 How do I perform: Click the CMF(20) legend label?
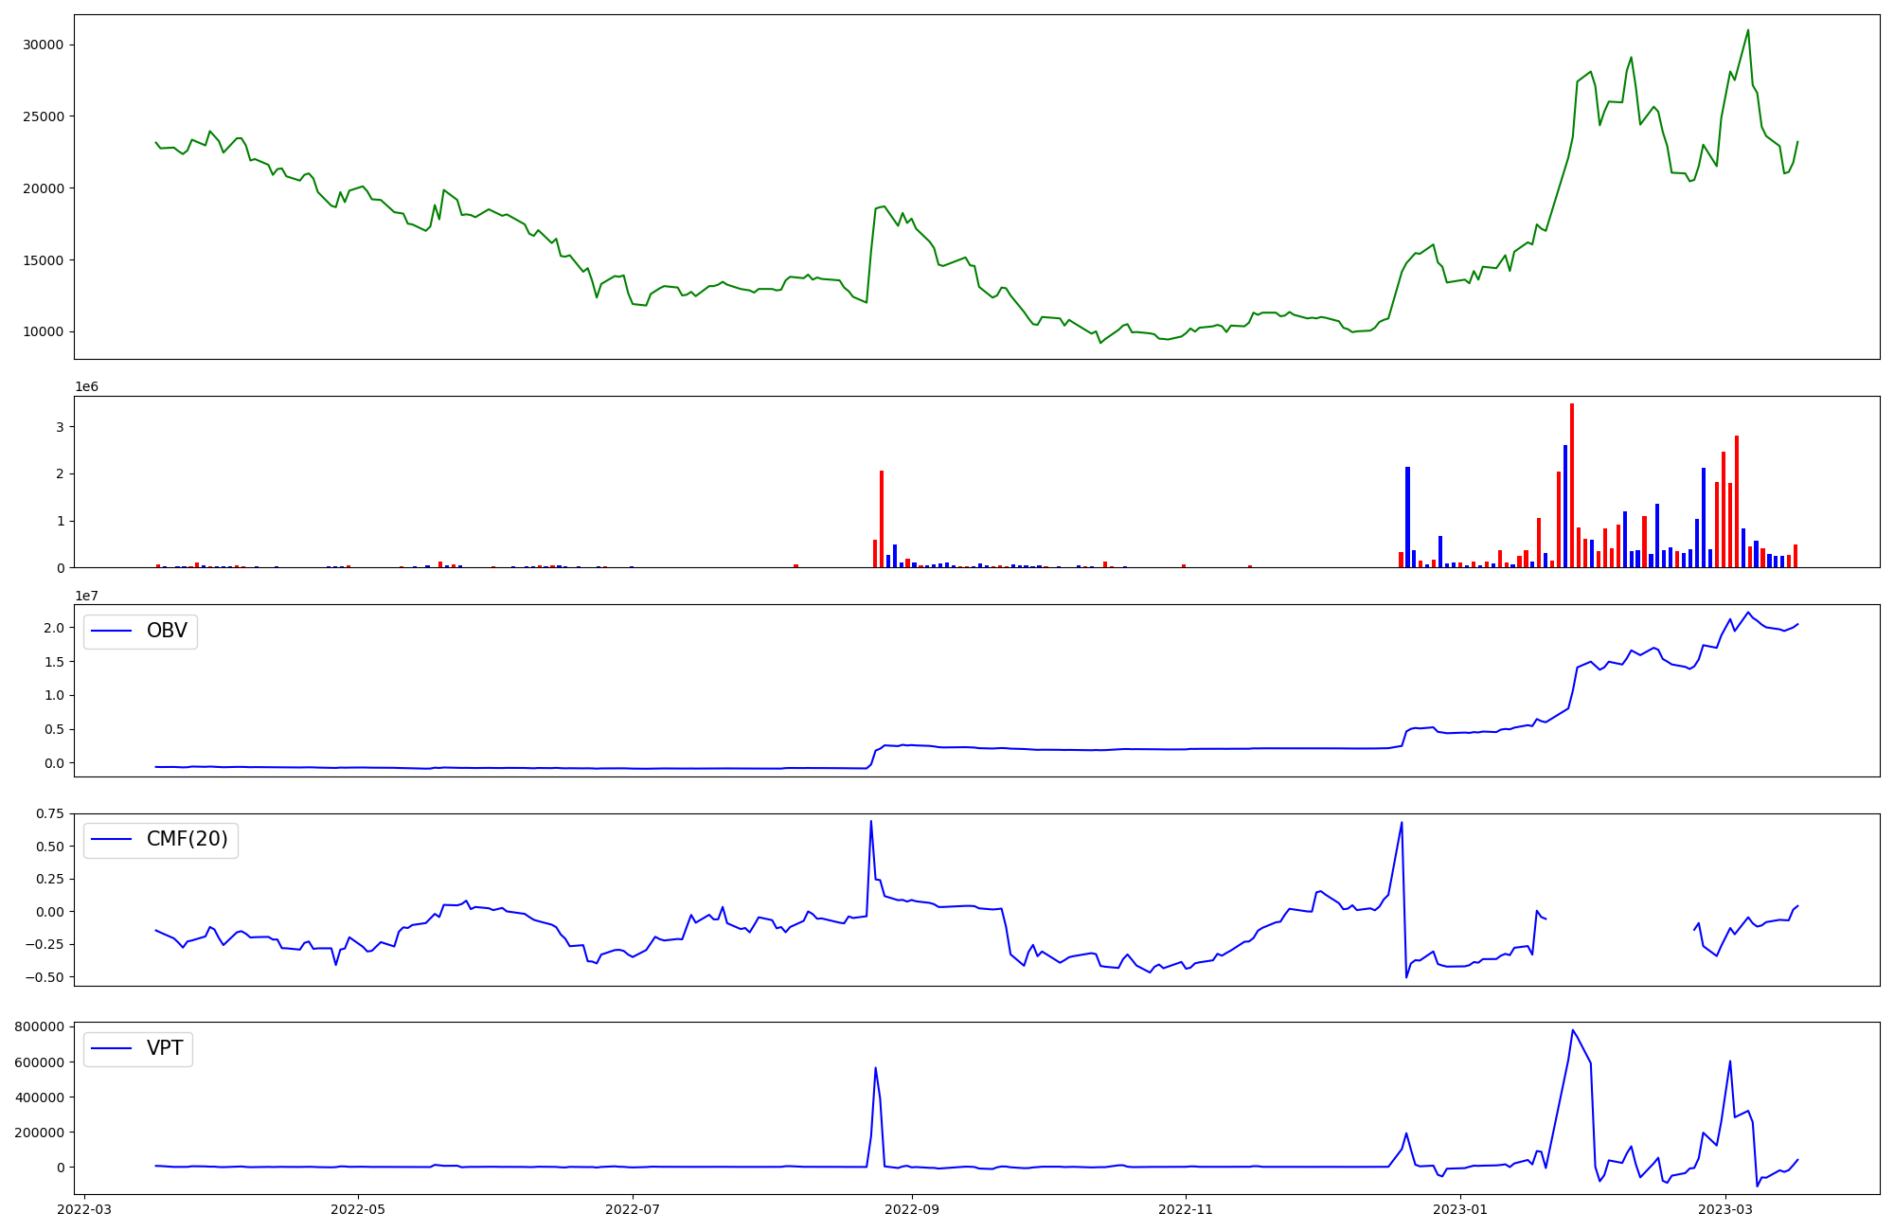click(187, 839)
